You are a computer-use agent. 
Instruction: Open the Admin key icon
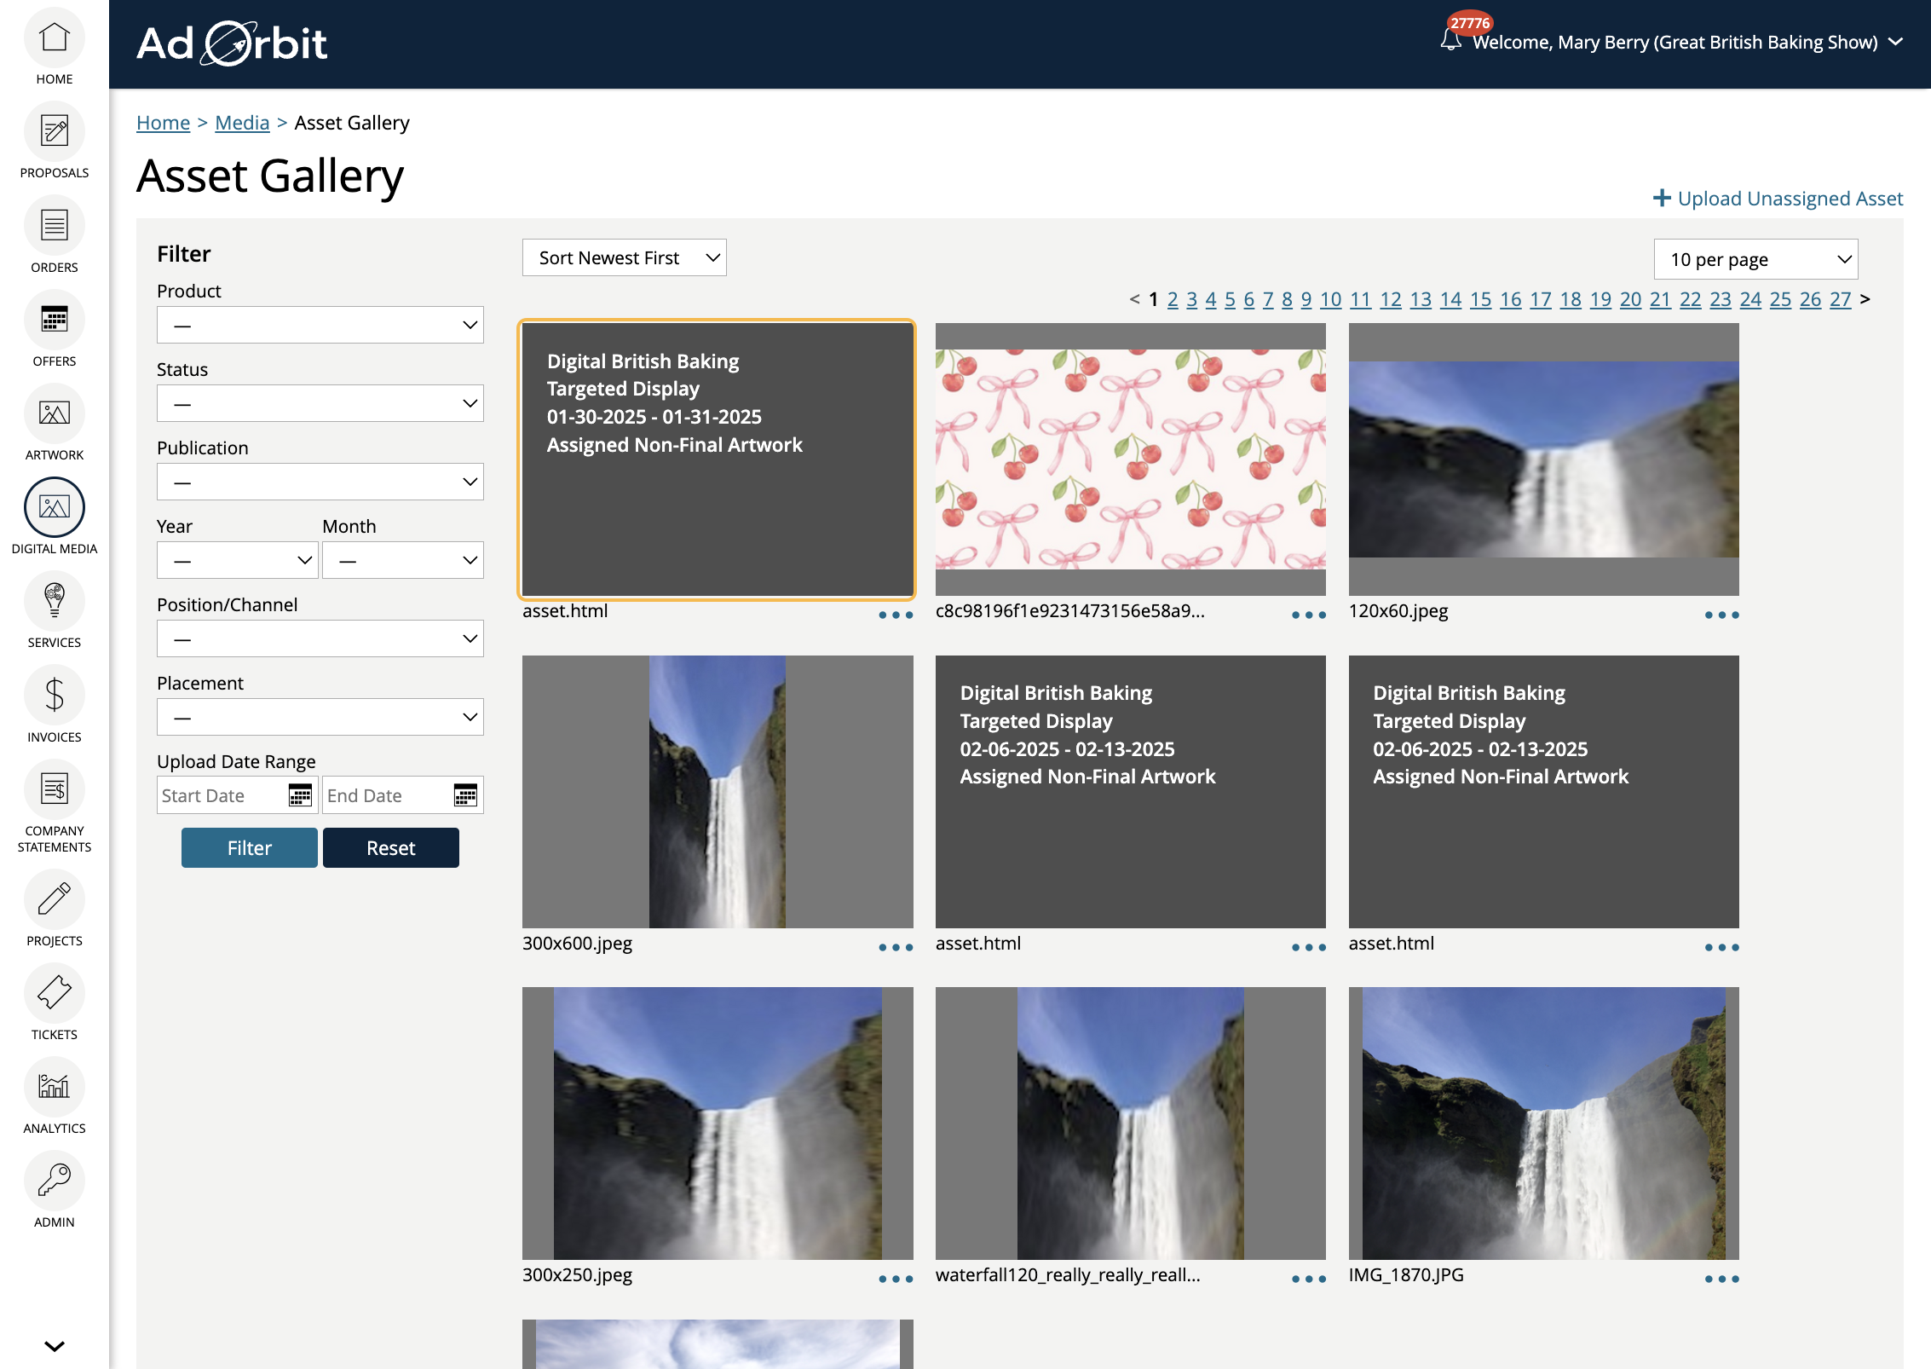(55, 1181)
